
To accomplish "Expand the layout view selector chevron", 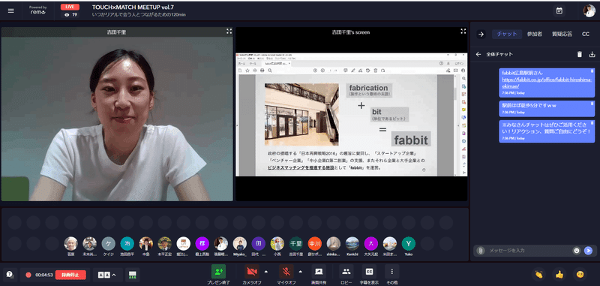I will [x=114, y=275].
